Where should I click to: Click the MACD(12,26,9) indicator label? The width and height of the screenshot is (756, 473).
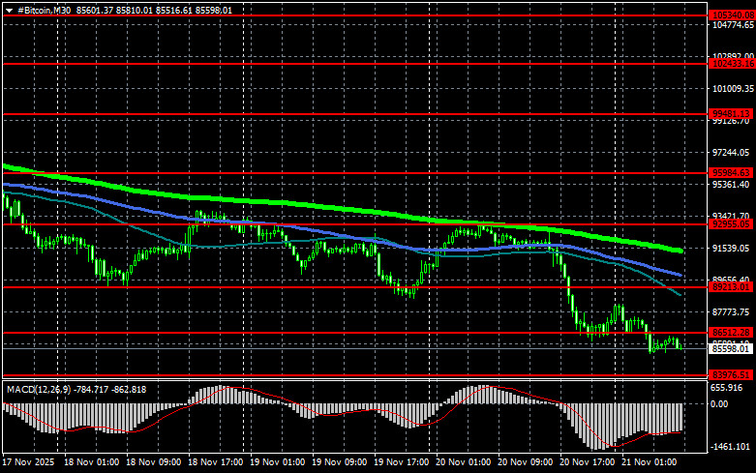pos(39,389)
